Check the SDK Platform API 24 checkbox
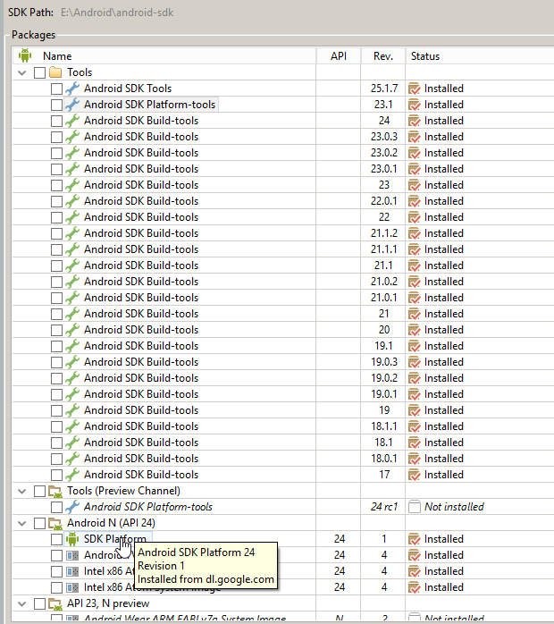Image resolution: width=554 pixels, height=624 pixels. point(56,539)
